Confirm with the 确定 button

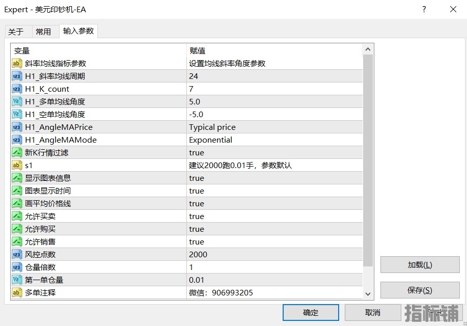[311, 313]
